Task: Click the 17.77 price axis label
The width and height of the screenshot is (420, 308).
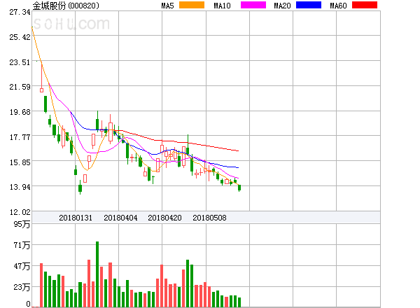Action: point(20,137)
